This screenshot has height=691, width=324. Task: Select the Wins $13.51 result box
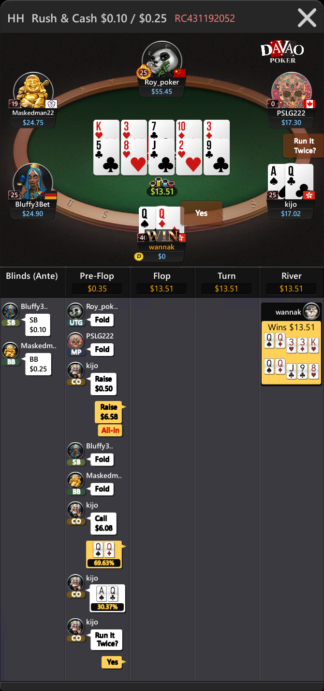pos(291,353)
